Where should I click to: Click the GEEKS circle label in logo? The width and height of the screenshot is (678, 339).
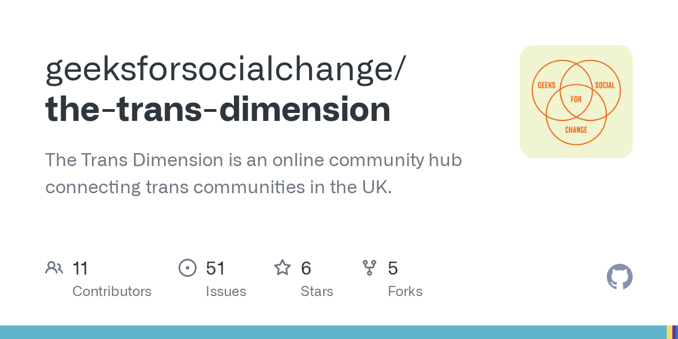coord(546,85)
